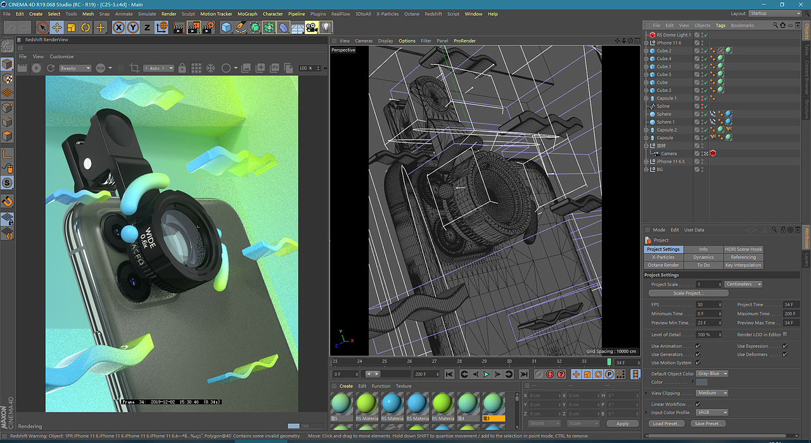Viewport: 811px width, 443px height.
Task: Click the Apply button in coordinates panel
Action: (x=622, y=423)
